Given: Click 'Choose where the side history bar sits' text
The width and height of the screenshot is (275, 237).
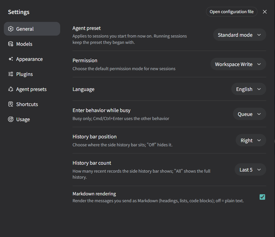Looking at the screenshot, I should click(x=123, y=145).
